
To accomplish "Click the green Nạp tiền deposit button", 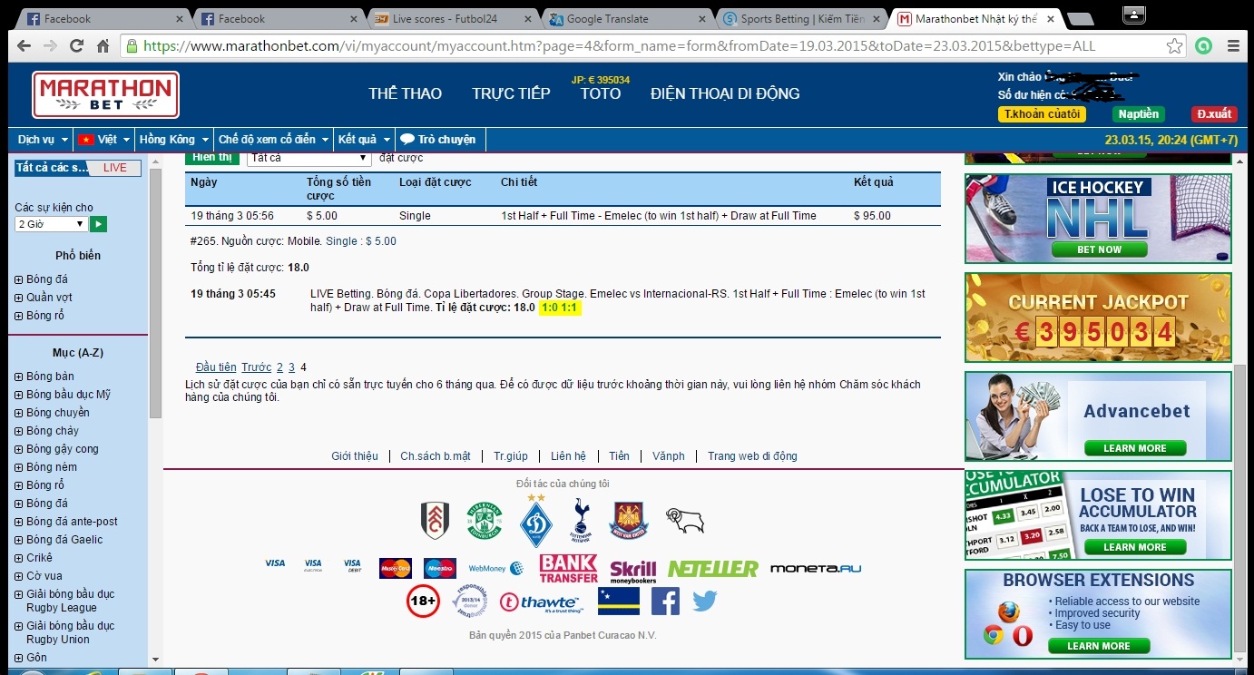I will coord(1139,114).
